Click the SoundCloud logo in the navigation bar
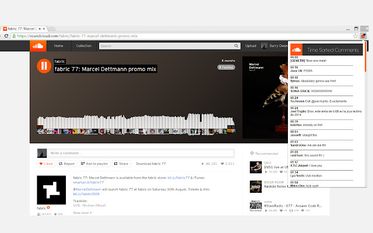The width and height of the screenshot is (373, 233). 38,46
